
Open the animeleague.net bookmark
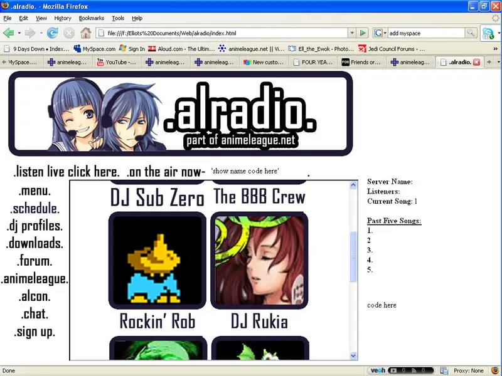(x=252, y=49)
